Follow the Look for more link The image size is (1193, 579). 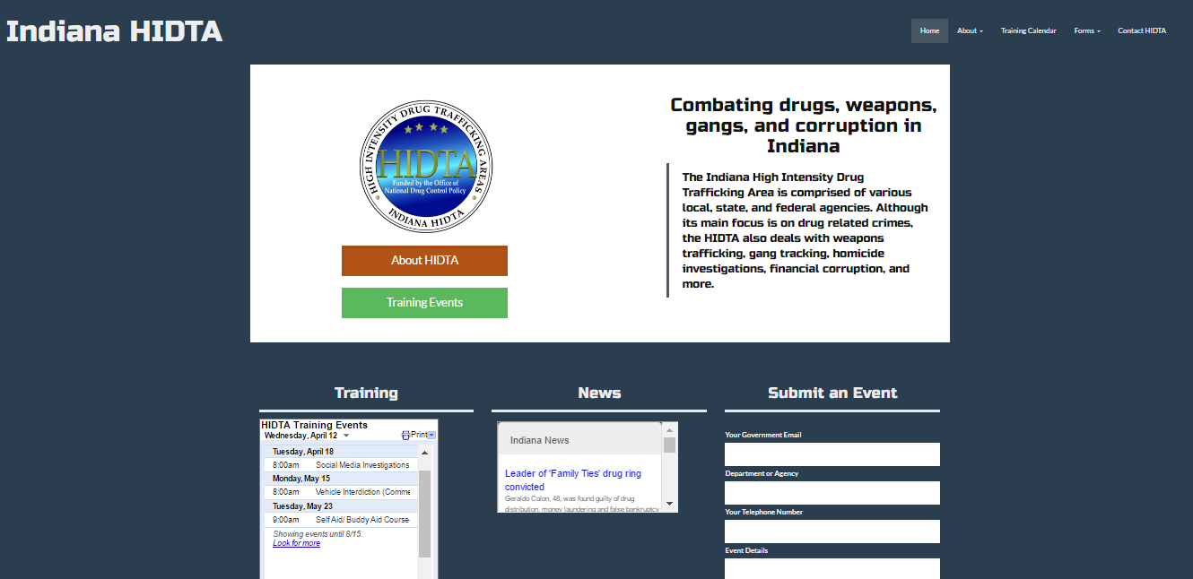[x=296, y=543]
